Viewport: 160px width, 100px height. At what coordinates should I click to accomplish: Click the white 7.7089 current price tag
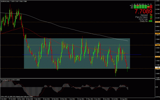coord(157,67)
